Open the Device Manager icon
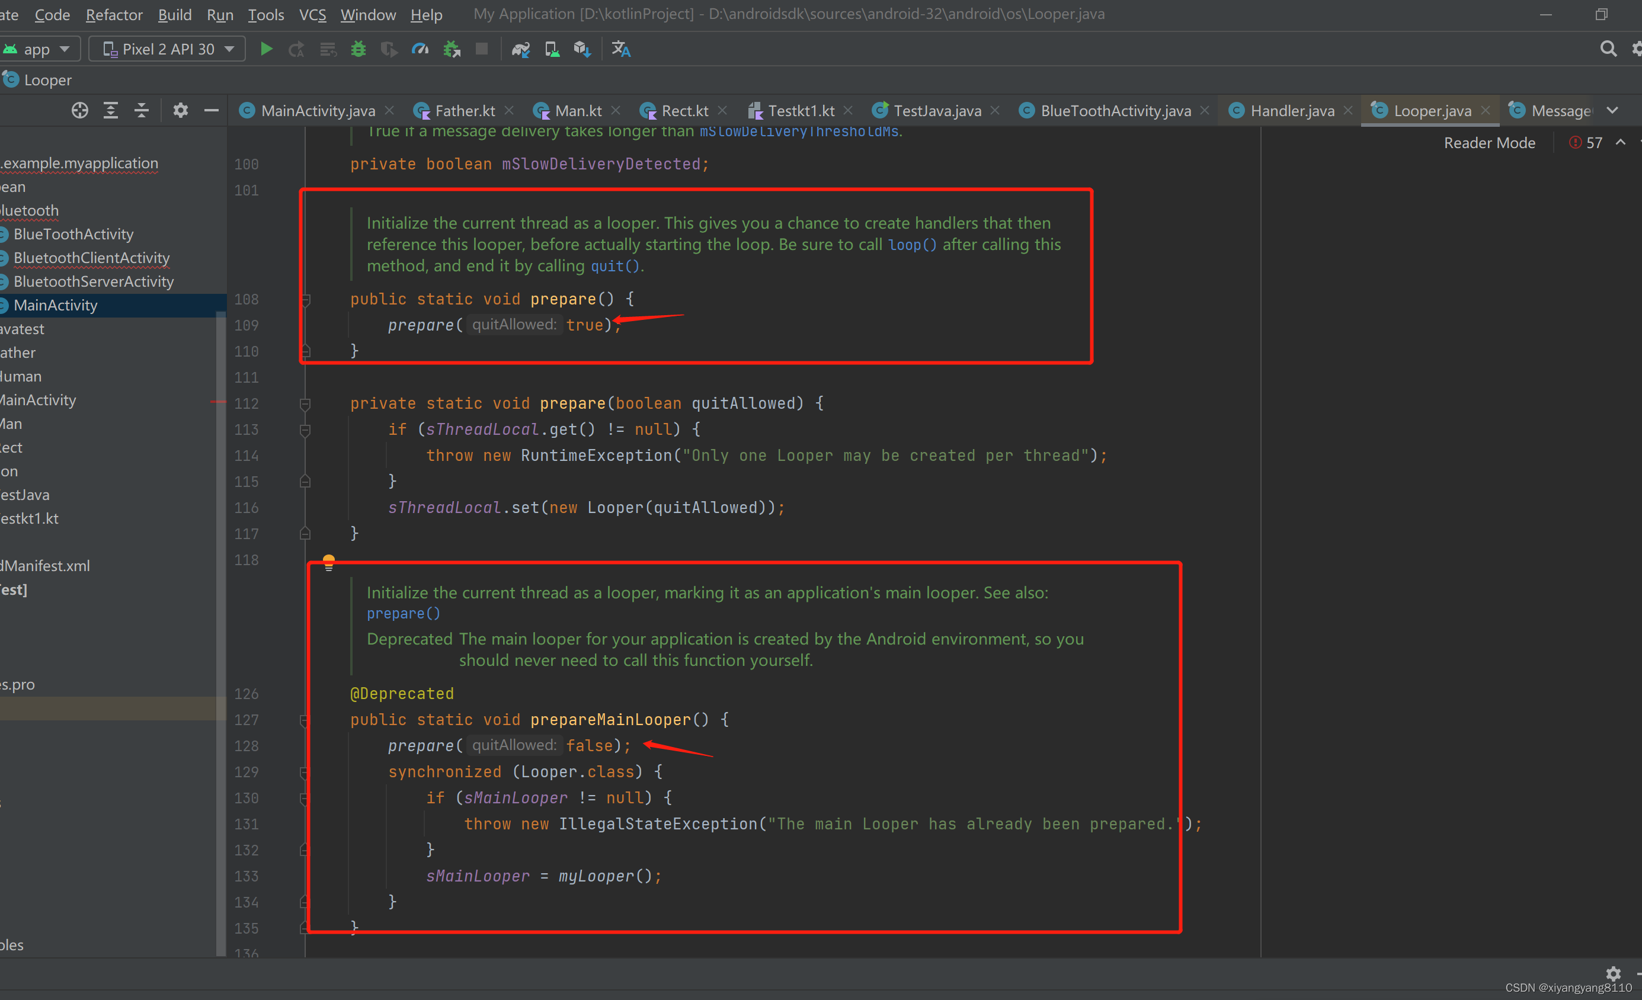This screenshot has height=1000, width=1642. (x=552, y=49)
